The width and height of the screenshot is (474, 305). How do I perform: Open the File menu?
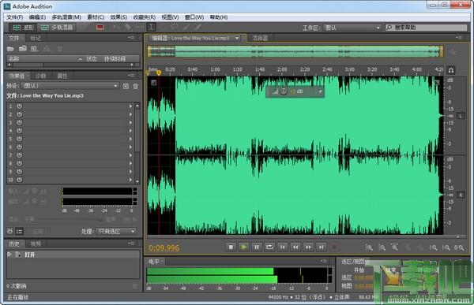15,17
